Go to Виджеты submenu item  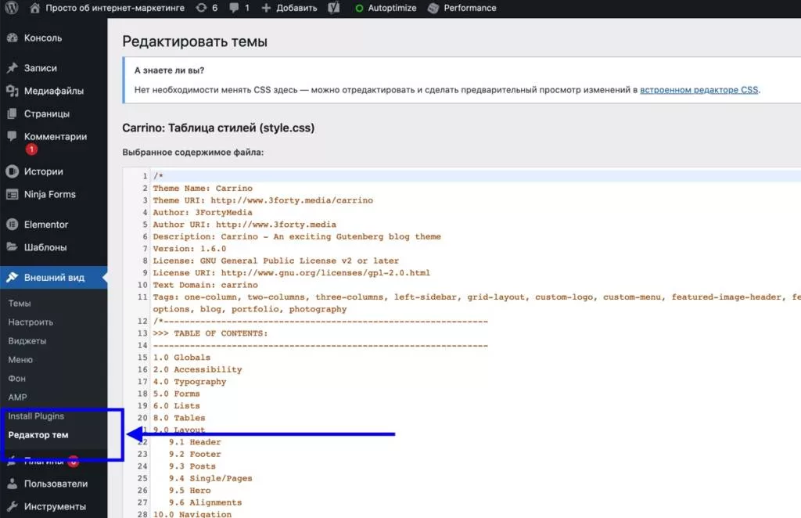point(27,340)
